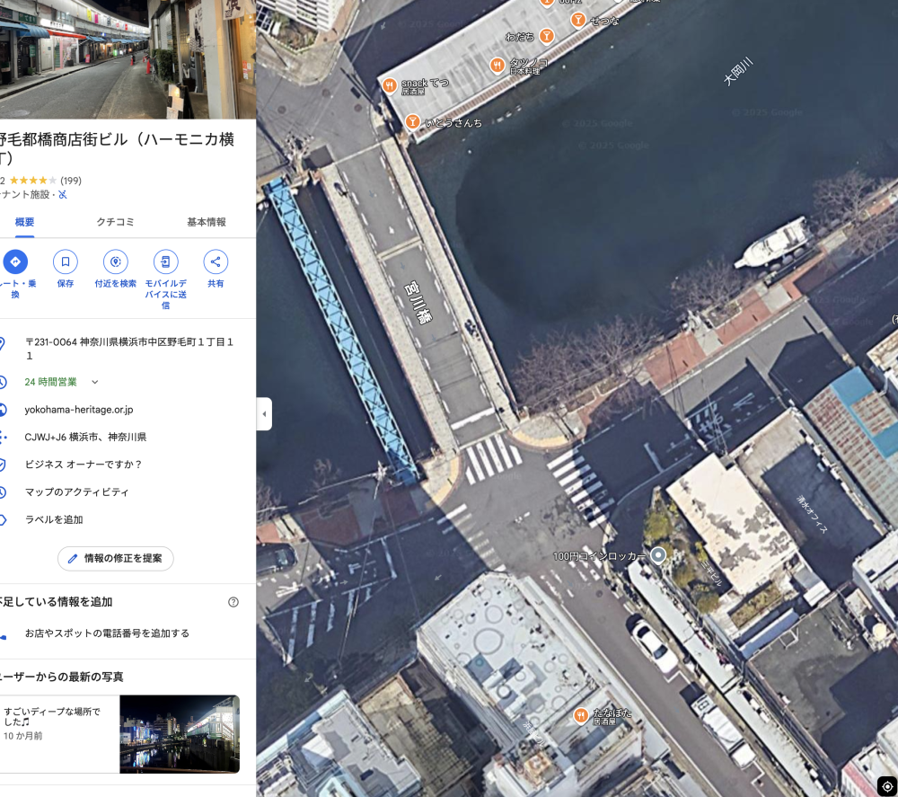Open the 基本情報 tab
This screenshot has height=797, width=898.
[x=207, y=222]
